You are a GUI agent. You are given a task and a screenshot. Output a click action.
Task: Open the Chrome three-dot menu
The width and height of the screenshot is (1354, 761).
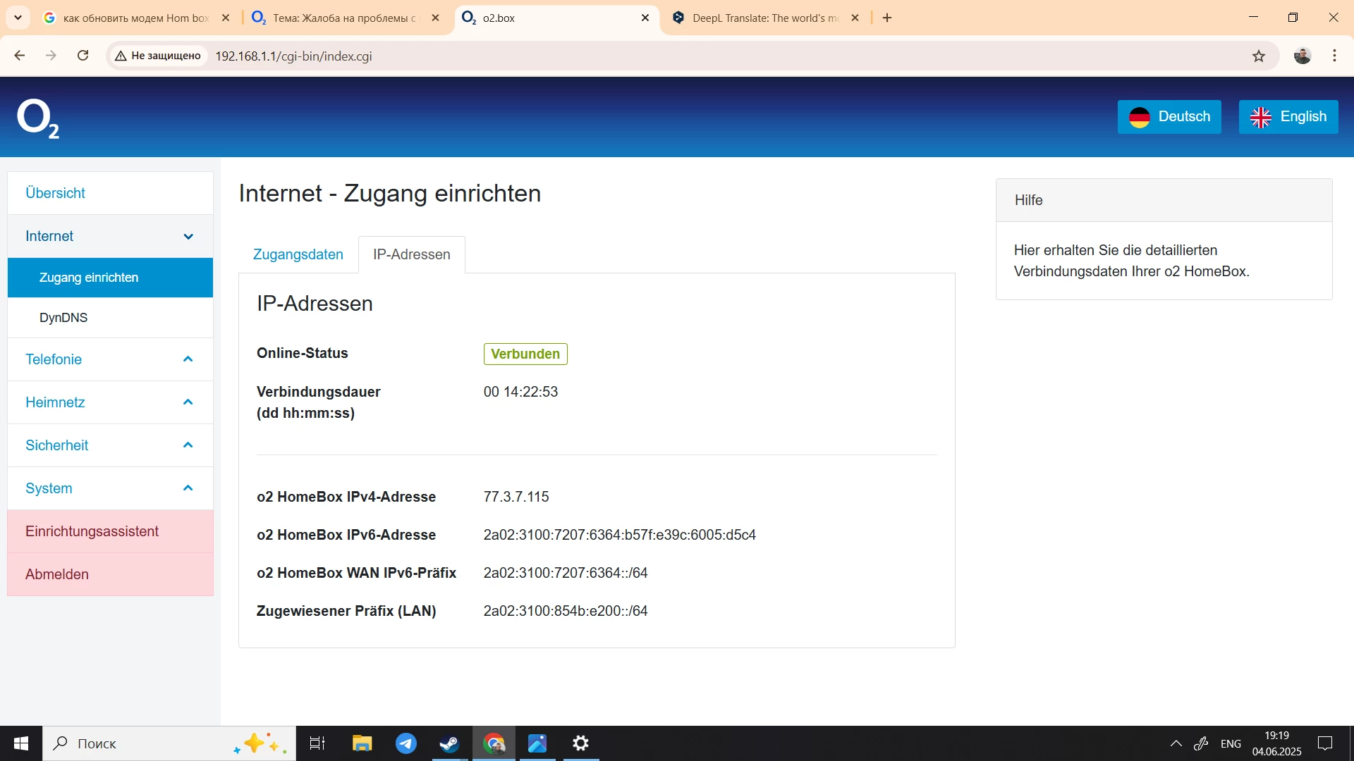pyautogui.click(x=1334, y=56)
